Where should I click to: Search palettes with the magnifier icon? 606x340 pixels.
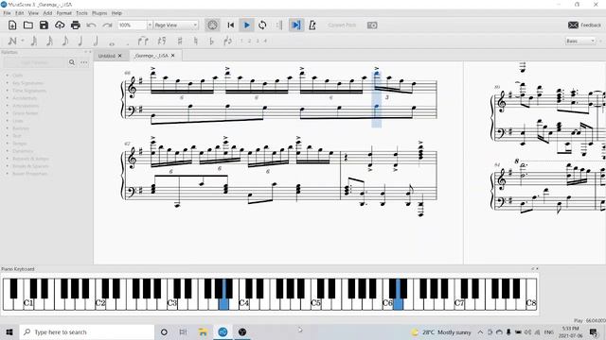(x=72, y=62)
